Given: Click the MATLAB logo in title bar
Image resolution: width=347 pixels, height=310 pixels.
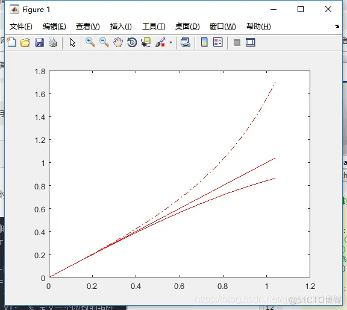Looking at the screenshot, I should pos(14,9).
